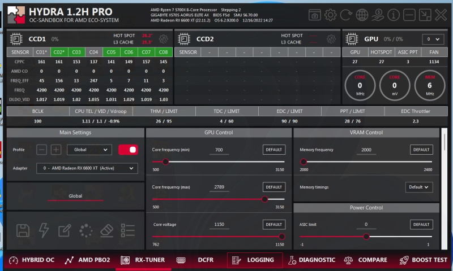Click DEFAULT button for Memory frequency
The height and width of the screenshot is (271, 453).
coord(421,150)
